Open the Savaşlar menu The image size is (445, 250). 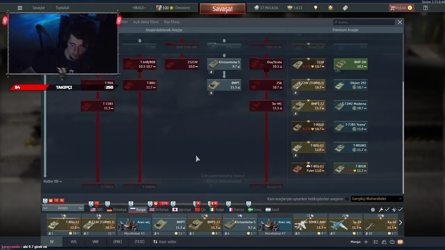(39, 8)
